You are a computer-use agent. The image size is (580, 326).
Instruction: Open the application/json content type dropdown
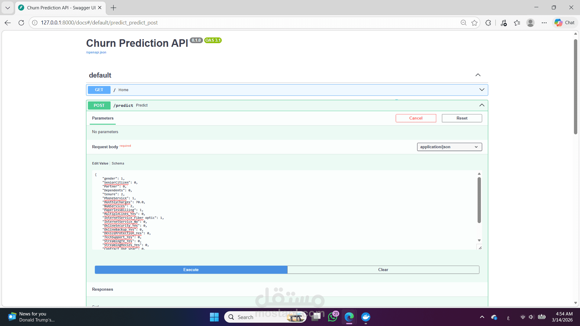449,147
